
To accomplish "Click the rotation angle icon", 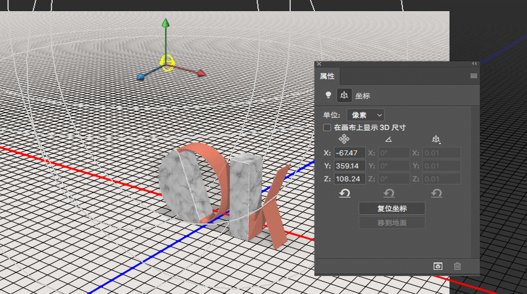I will click(x=389, y=139).
